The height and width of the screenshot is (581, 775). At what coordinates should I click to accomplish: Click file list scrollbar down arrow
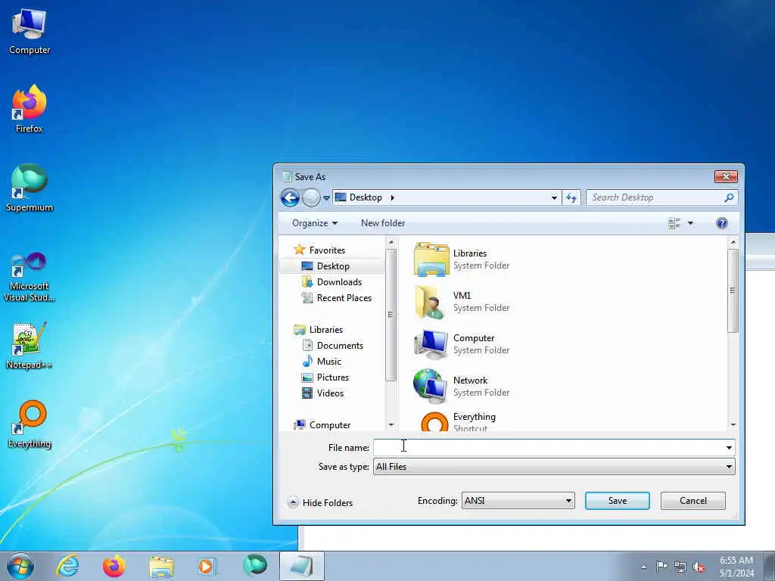(733, 425)
